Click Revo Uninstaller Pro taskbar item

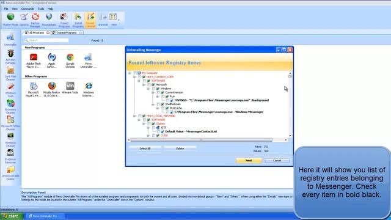(45, 216)
